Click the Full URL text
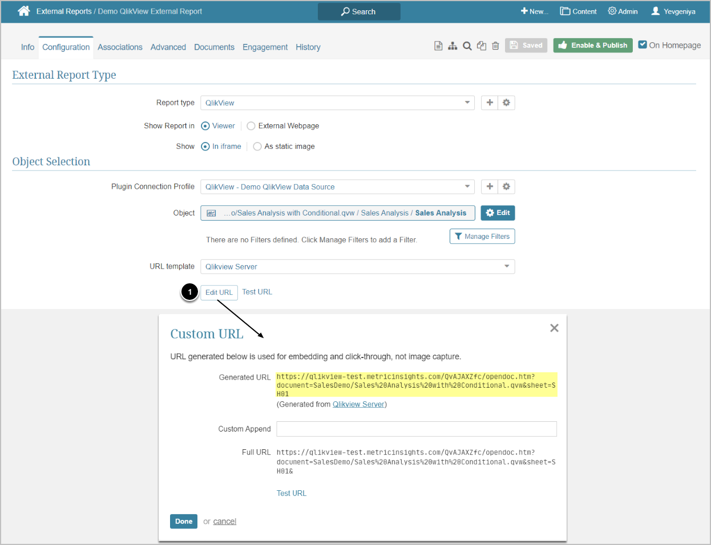Viewport: 711px width, 545px height. (416, 462)
